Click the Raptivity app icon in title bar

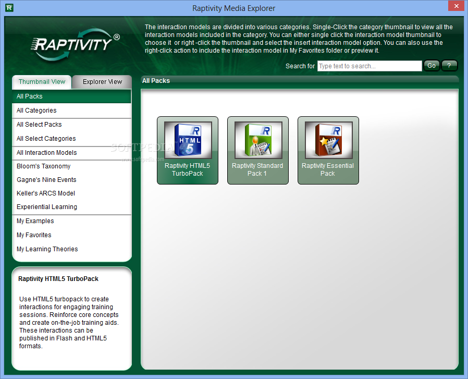9,8
